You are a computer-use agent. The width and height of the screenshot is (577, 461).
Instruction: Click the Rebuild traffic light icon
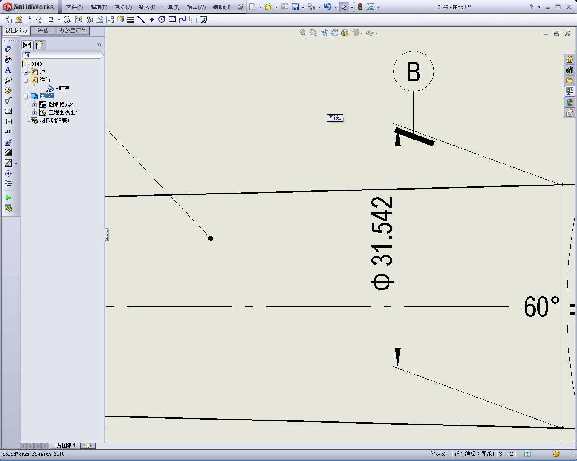360,7
